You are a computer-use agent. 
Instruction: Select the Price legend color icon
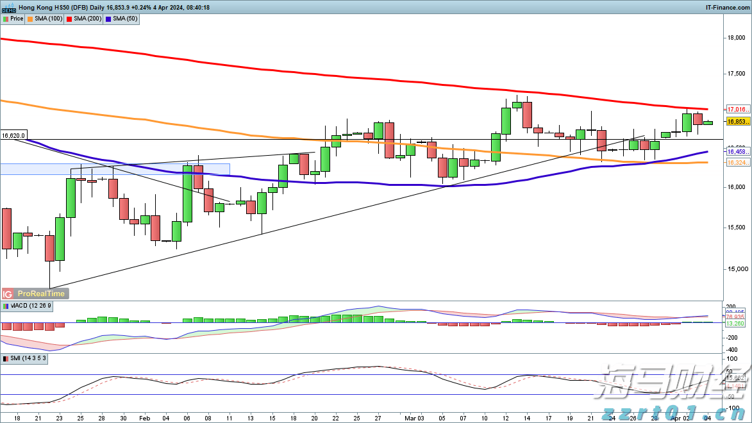click(x=5, y=19)
